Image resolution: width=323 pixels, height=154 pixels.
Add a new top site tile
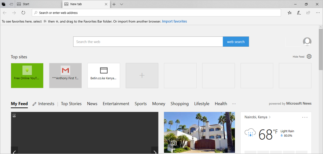coord(142,75)
